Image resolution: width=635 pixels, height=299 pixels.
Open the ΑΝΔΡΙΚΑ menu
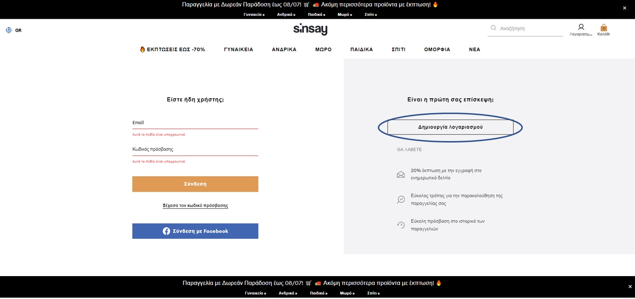[284, 50]
